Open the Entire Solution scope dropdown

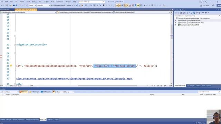coord(9,92)
